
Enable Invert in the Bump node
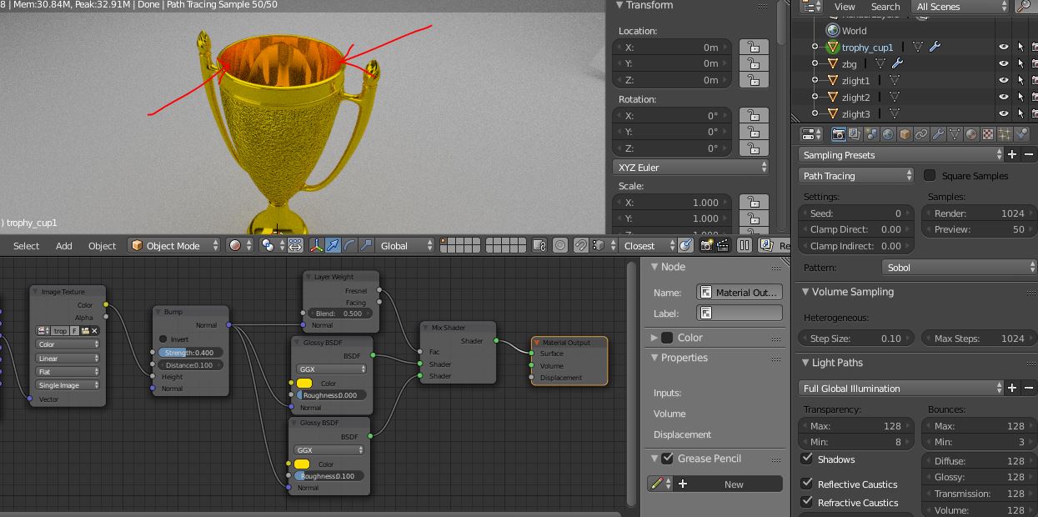point(163,339)
